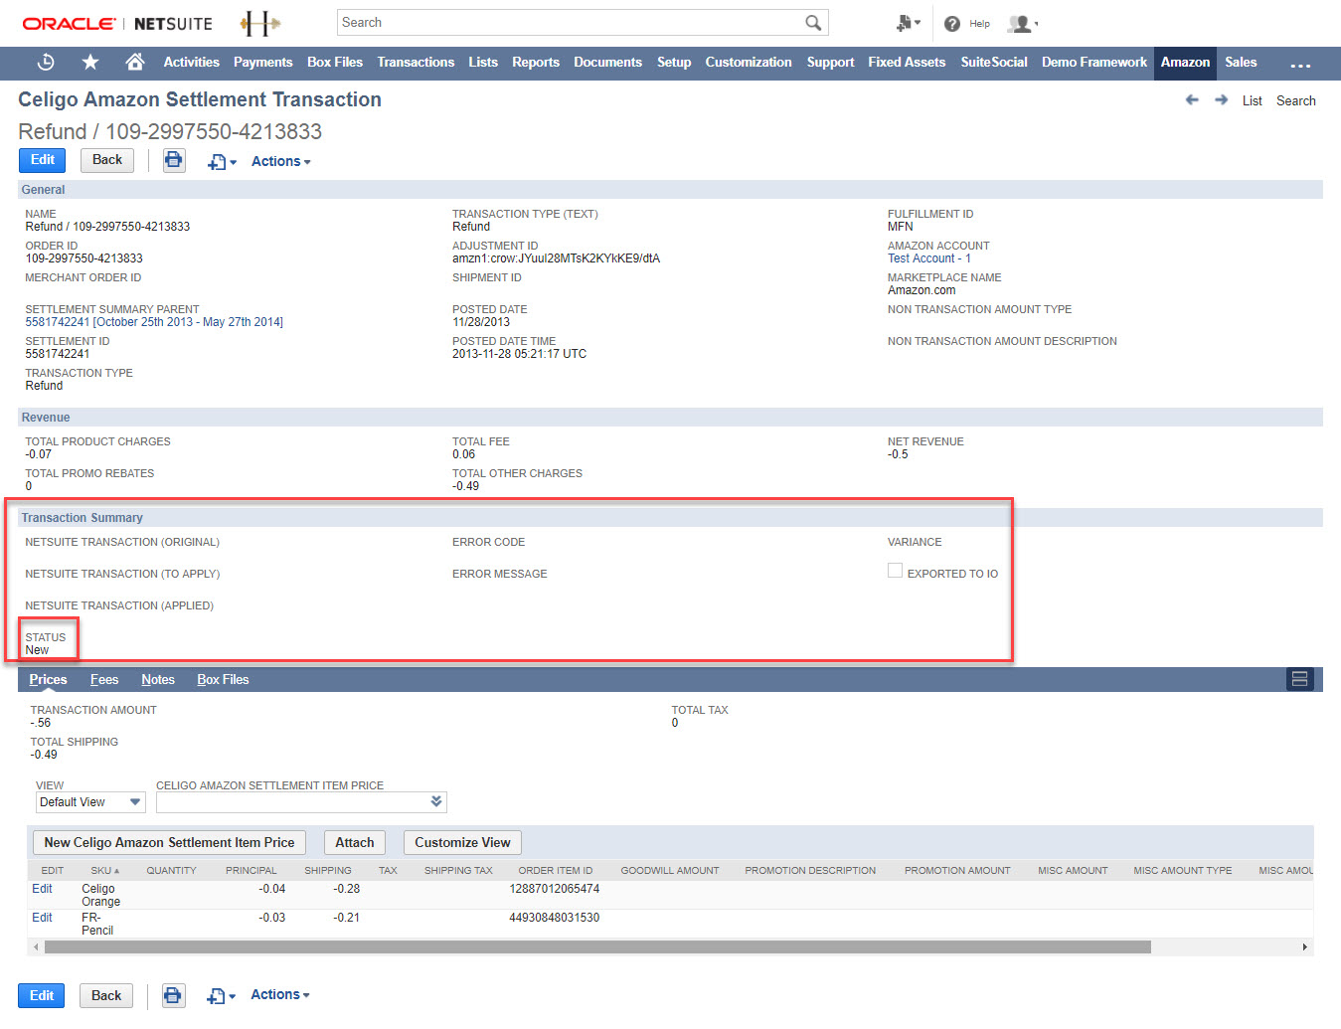Image resolution: width=1341 pixels, height=1029 pixels.
Task: Open the Default View dropdown
Action: (90, 802)
